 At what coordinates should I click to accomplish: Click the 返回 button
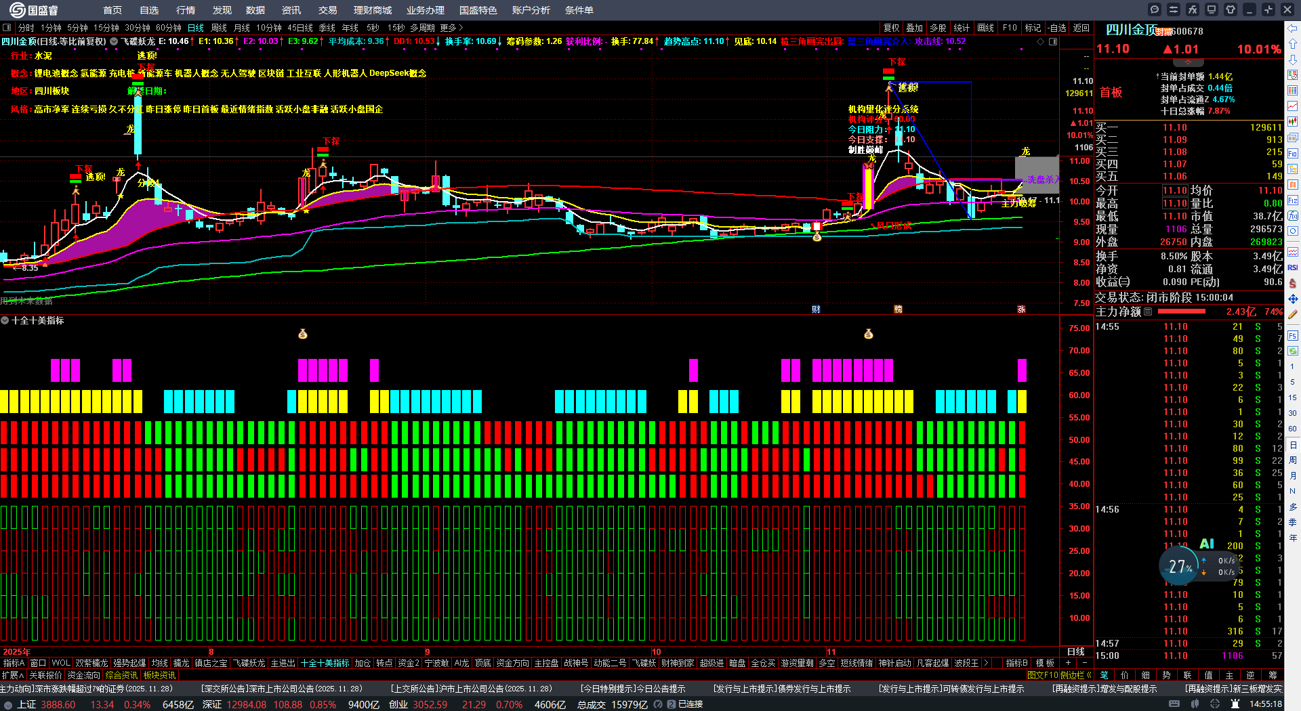point(1081,28)
